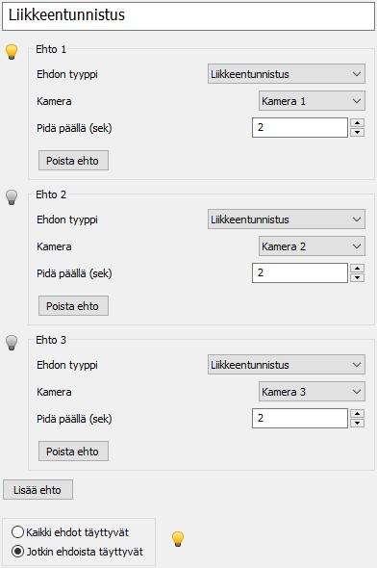Select 'Kaikki ehdot täyttyvät' radio option

[70, 532]
